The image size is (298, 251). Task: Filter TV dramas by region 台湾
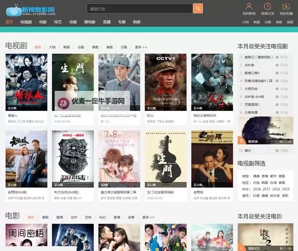click(273, 183)
